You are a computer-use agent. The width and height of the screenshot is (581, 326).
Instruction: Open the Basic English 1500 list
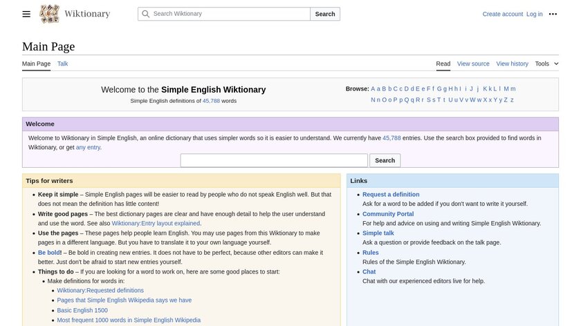[x=82, y=310]
